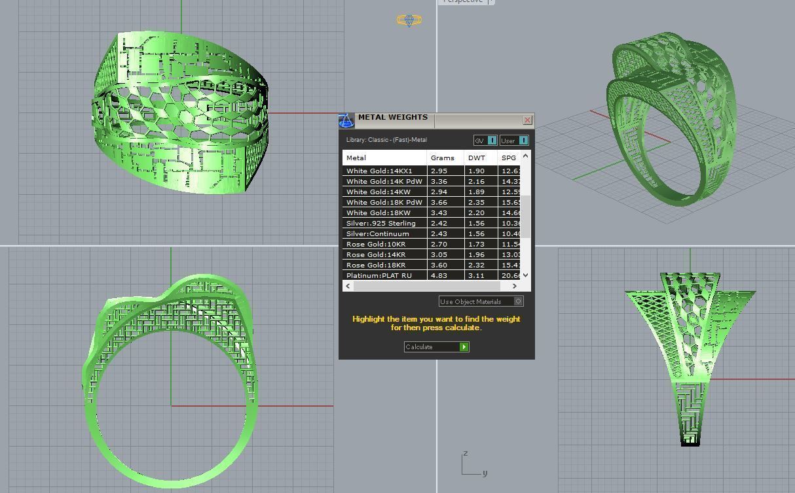795x493 pixels.
Task: Click the Metal Weights tool icon in dialog header
Action: tap(346, 120)
